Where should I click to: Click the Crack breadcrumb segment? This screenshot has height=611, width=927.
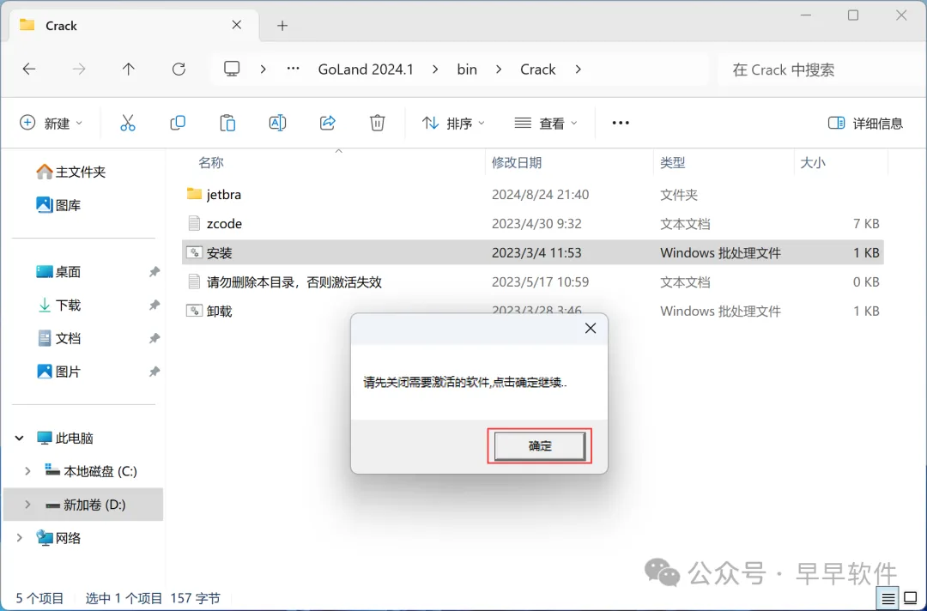[537, 70]
